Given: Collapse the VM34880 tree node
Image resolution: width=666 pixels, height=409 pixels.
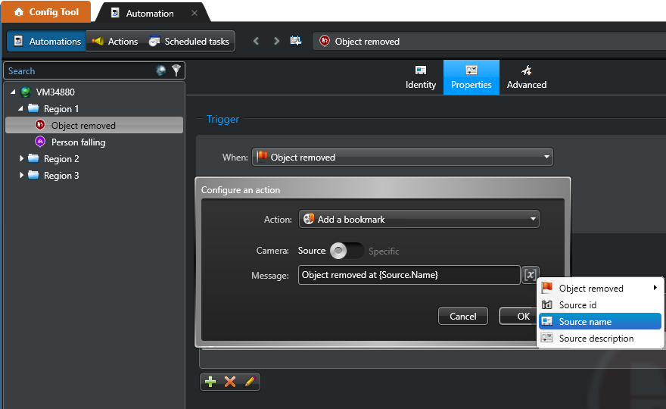Looking at the screenshot, I should tap(13, 92).
